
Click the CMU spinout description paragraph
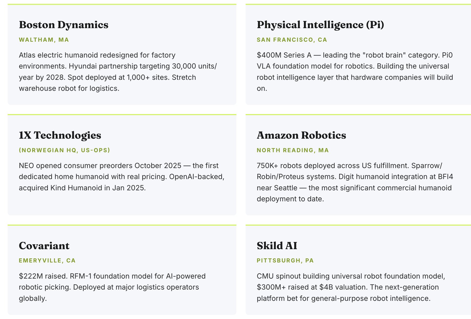[x=351, y=287]
